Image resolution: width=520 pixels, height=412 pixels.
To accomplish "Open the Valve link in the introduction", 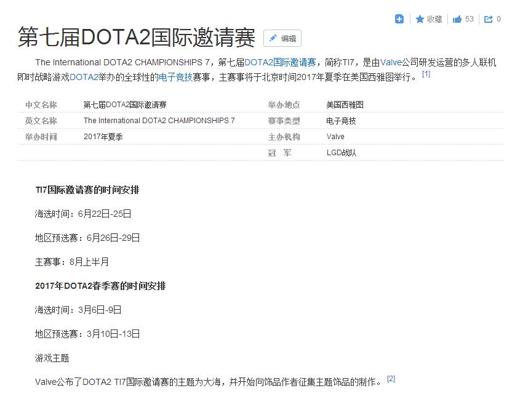I will tap(391, 62).
